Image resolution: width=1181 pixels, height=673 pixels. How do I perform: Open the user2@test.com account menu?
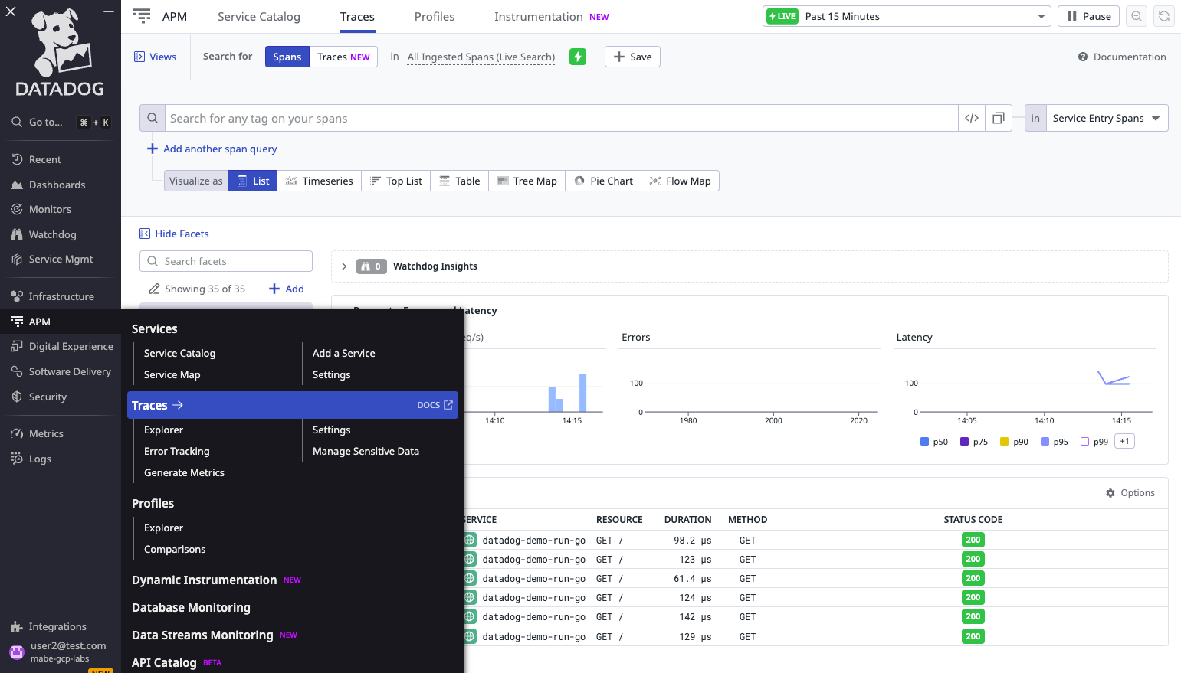[x=60, y=652]
